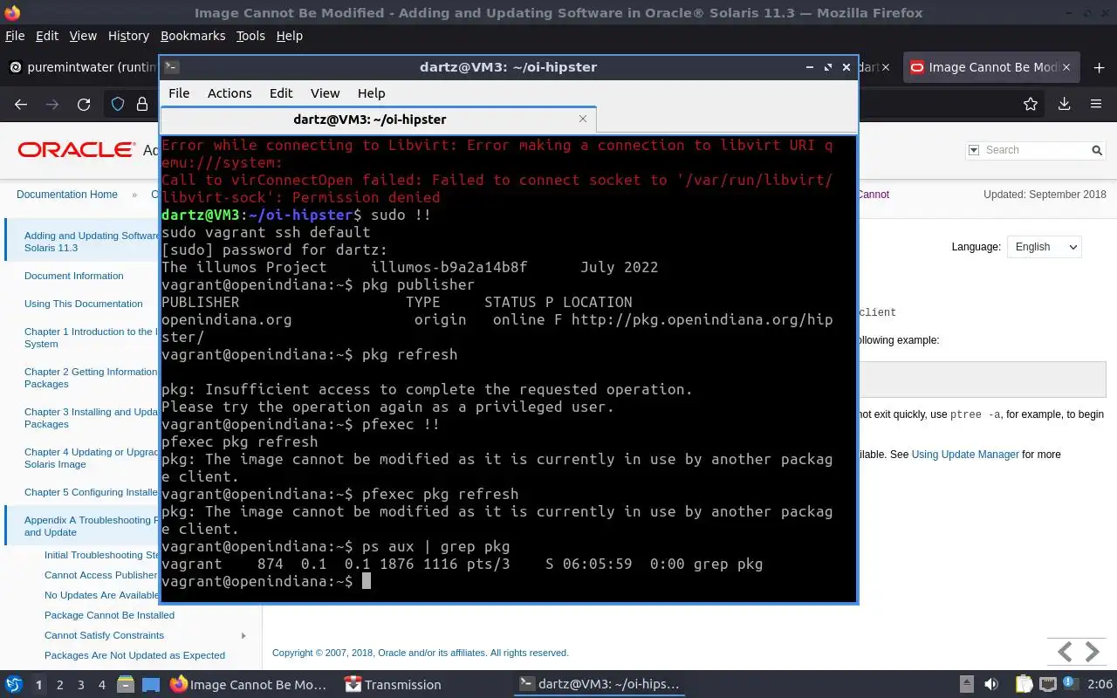Expand the 'Cannot Satisfy Constraints' submenu arrow
This screenshot has width=1117, height=698.
click(243, 635)
